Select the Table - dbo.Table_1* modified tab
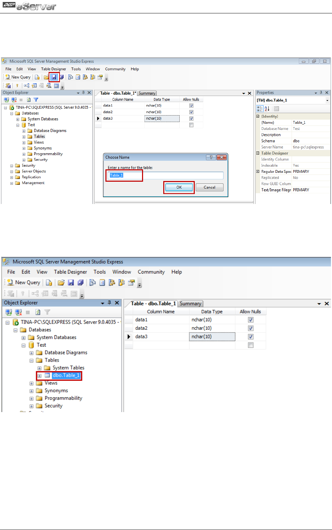 (118, 93)
